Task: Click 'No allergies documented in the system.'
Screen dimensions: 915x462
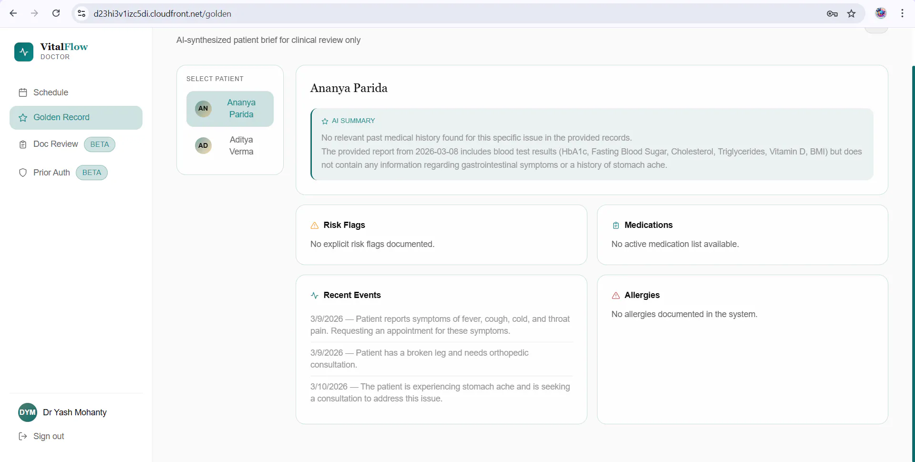Action: point(684,314)
